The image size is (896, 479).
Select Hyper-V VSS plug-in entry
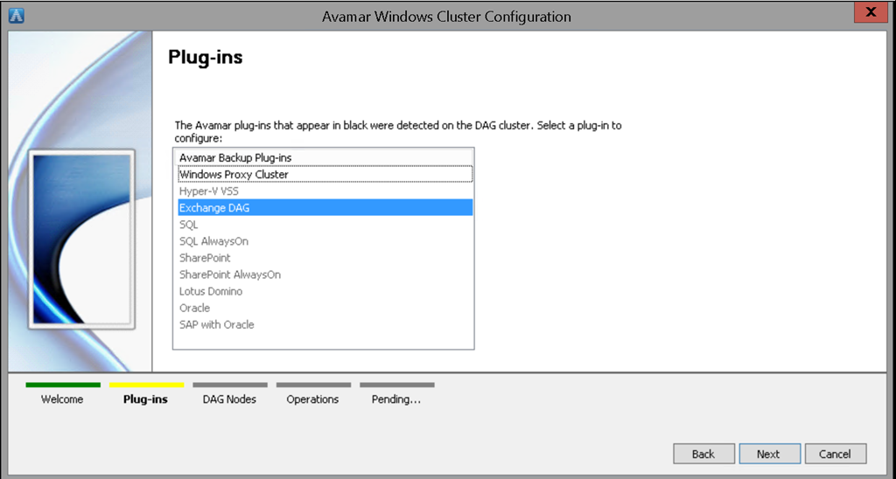click(x=325, y=191)
